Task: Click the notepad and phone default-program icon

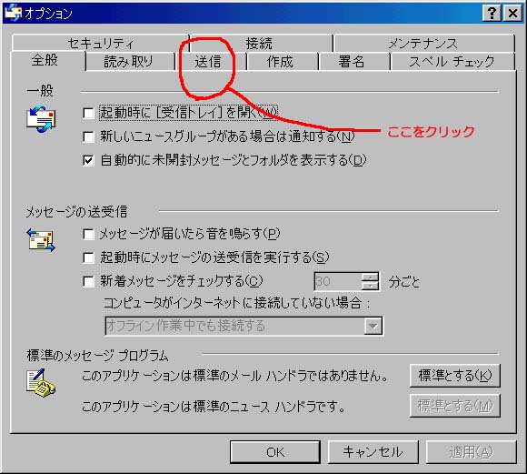Action: (41, 383)
